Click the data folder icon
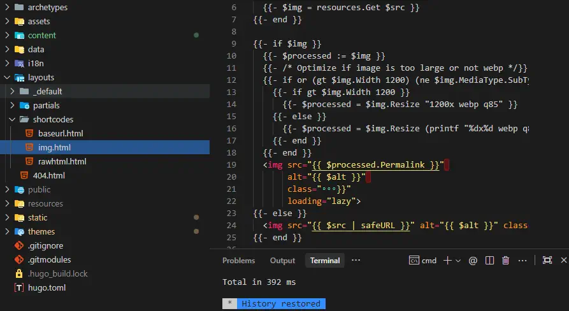The width and height of the screenshot is (569, 311). tap(19, 49)
